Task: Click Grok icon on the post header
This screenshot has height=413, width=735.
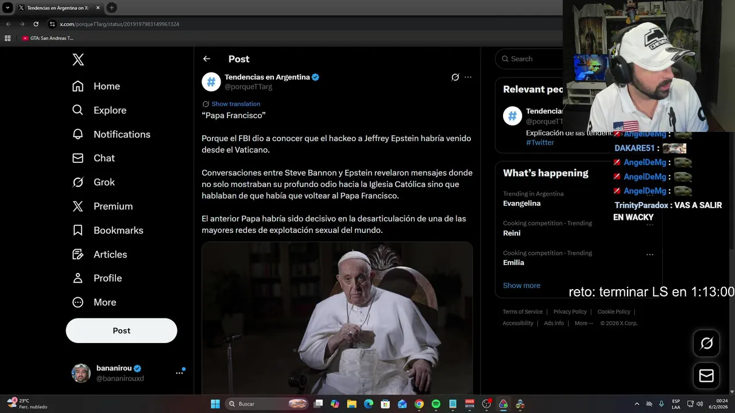Action: [x=455, y=77]
